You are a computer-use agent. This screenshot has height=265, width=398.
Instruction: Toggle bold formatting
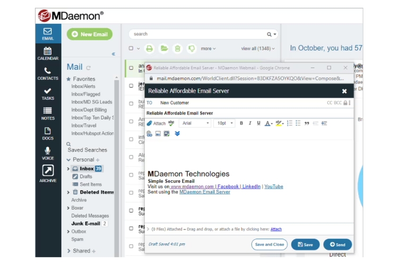pos(241,123)
